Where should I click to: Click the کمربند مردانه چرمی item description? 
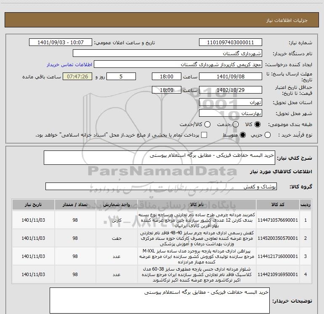pyautogui.click(x=197, y=220)
